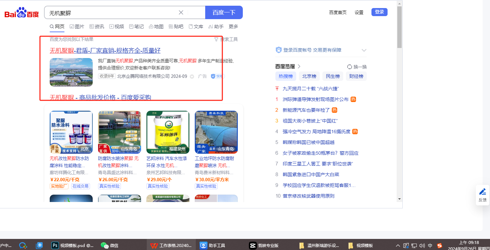Viewport: 490px width, 250px height.
Task: Click the factory aerial thumbnail of the ad
Action: [71, 72]
